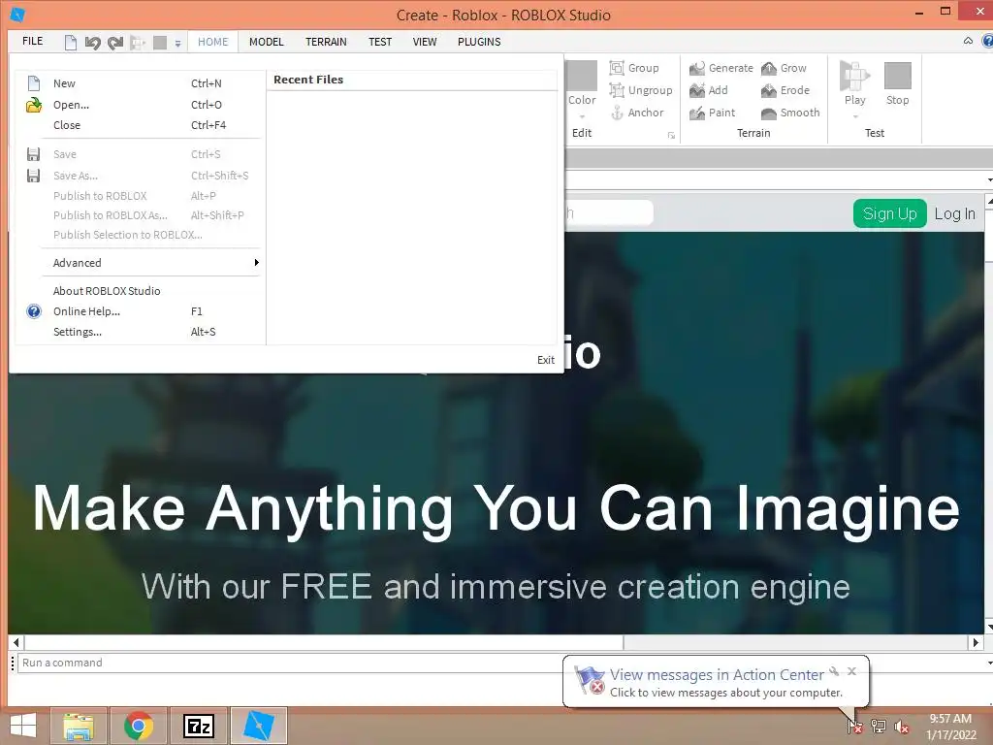Toggle the Anchor tool icon
The height and width of the screenshot is (745, 993).
(616, 113)
